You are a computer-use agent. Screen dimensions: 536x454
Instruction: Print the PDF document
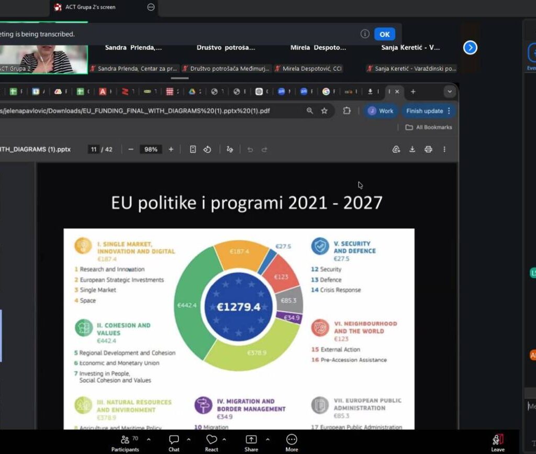point(428,149)
